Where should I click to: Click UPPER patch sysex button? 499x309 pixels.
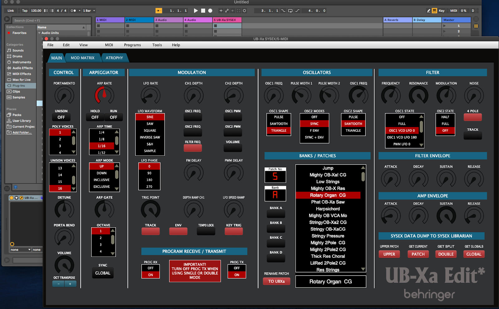pyautogui.click(x=389, y=254)
